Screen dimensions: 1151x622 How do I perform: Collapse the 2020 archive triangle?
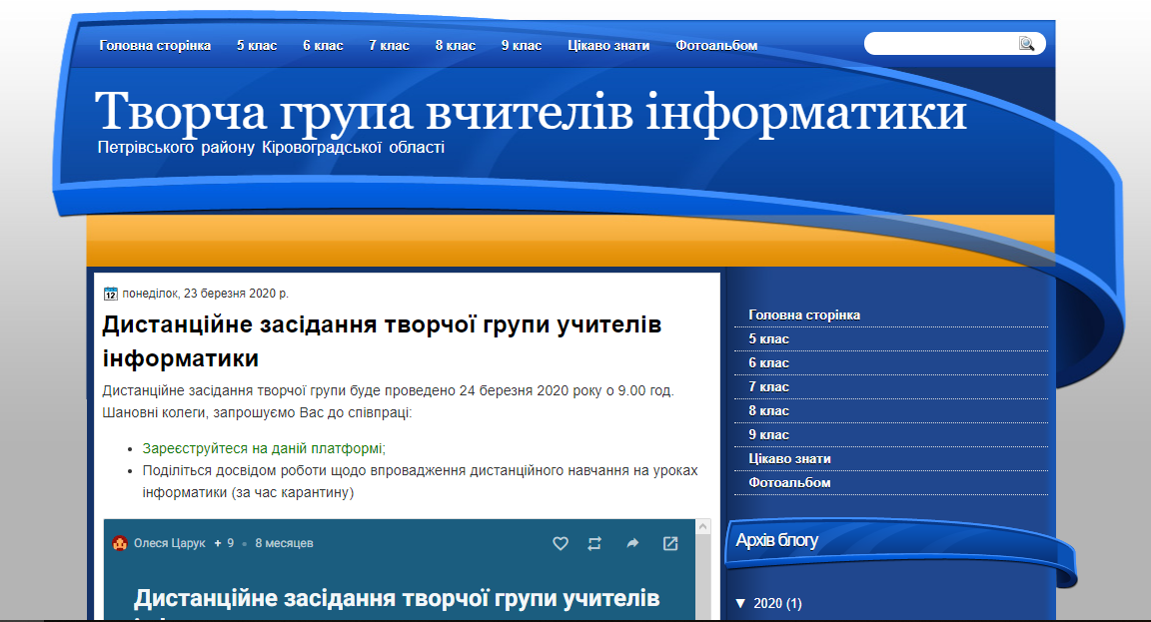pos(740,603)
